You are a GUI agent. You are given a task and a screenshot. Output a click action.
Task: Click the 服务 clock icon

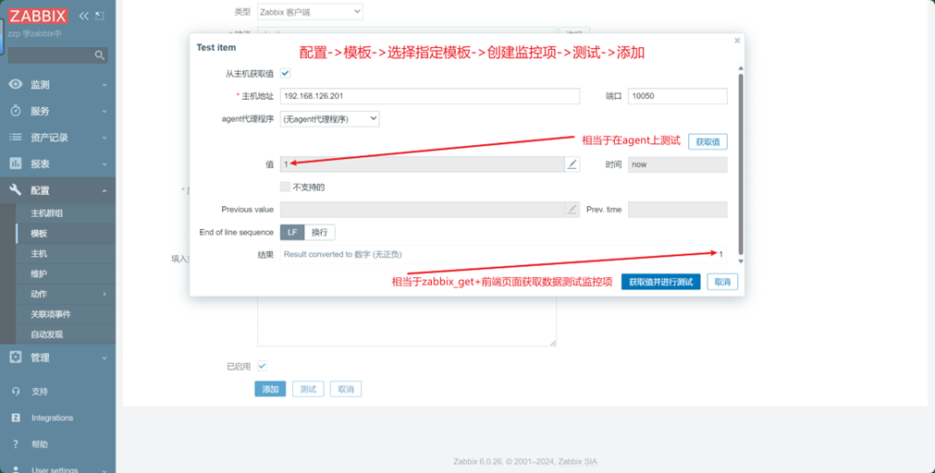tap(16, 111)
